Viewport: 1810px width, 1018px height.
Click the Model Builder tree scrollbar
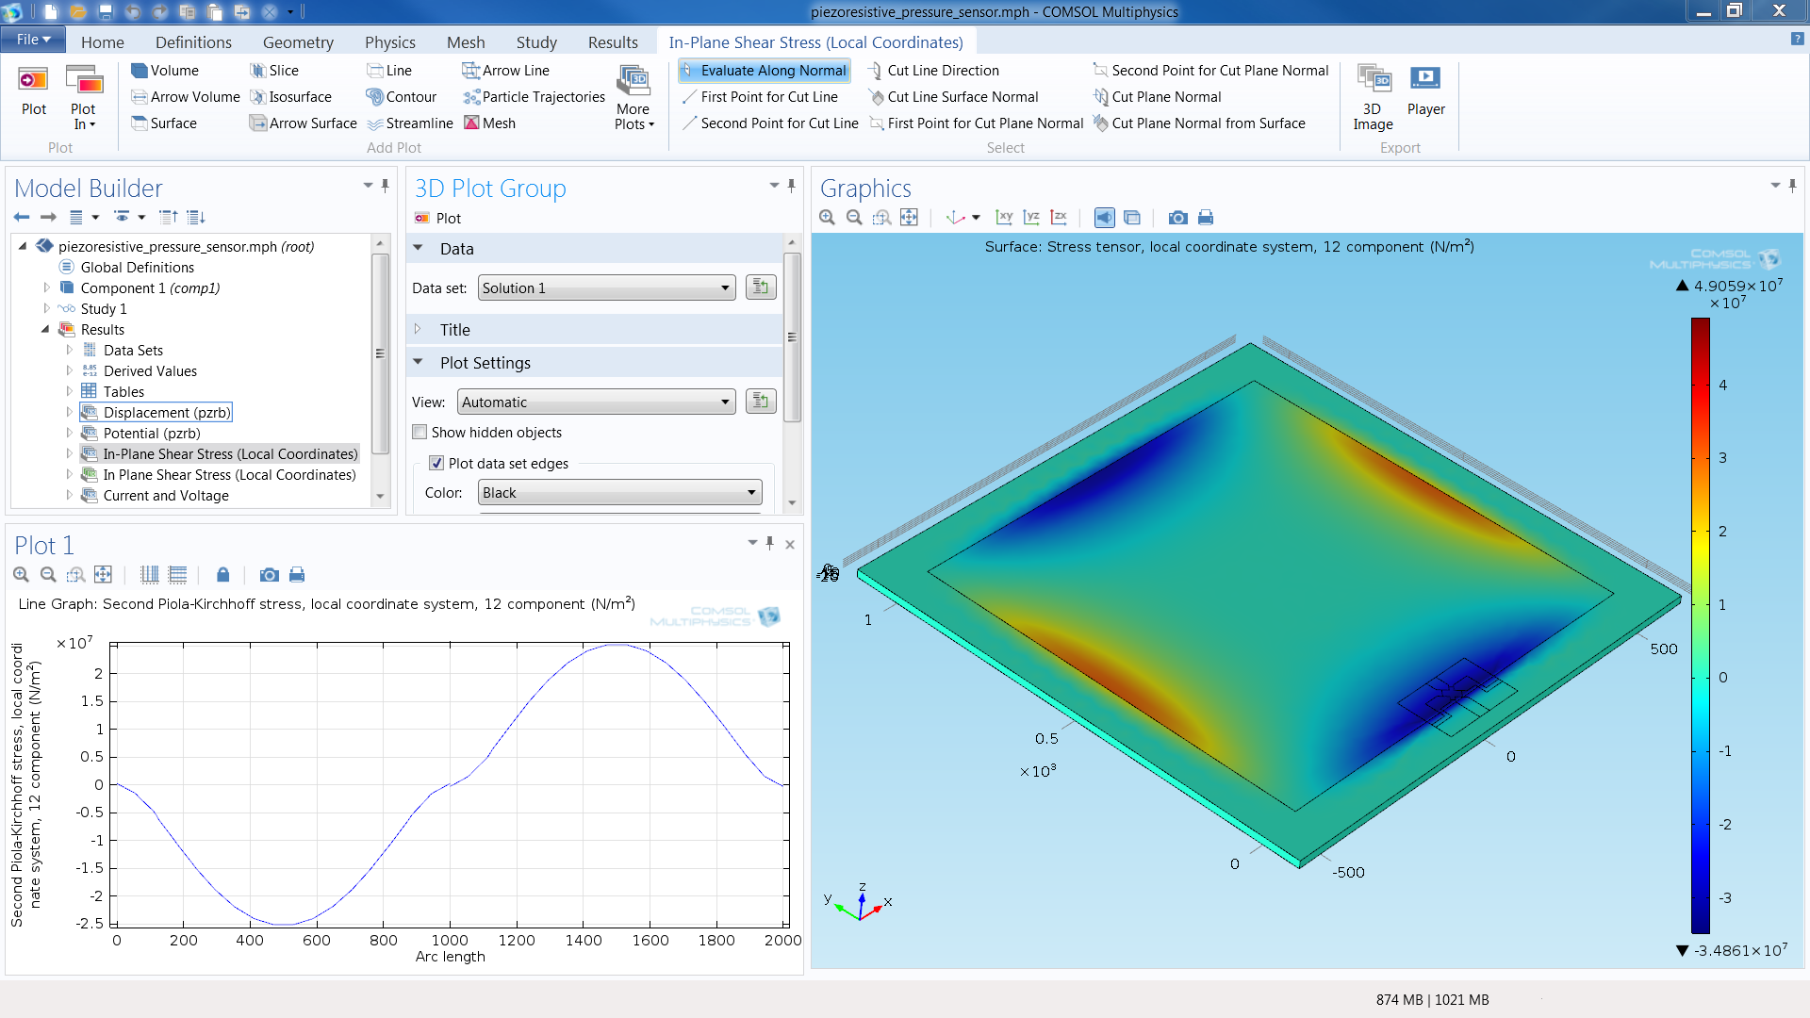380,353
